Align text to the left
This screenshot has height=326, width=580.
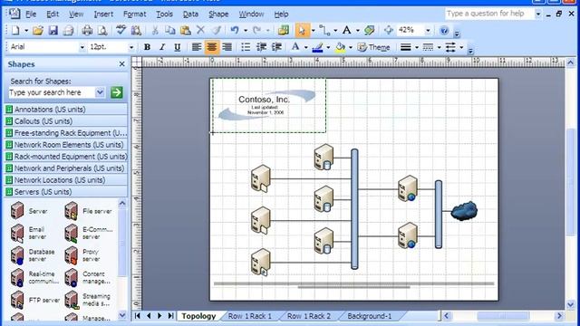(x=197, y=47)
